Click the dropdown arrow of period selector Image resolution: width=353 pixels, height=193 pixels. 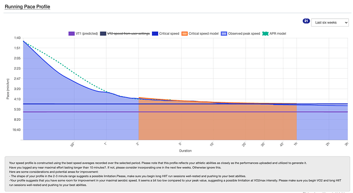point(346,23)
